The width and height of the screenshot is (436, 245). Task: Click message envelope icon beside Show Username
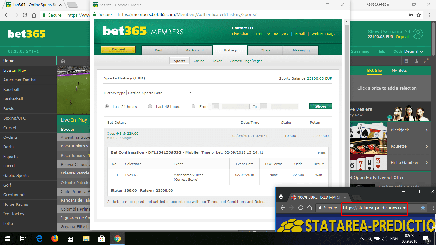click(x=407, y=32)
